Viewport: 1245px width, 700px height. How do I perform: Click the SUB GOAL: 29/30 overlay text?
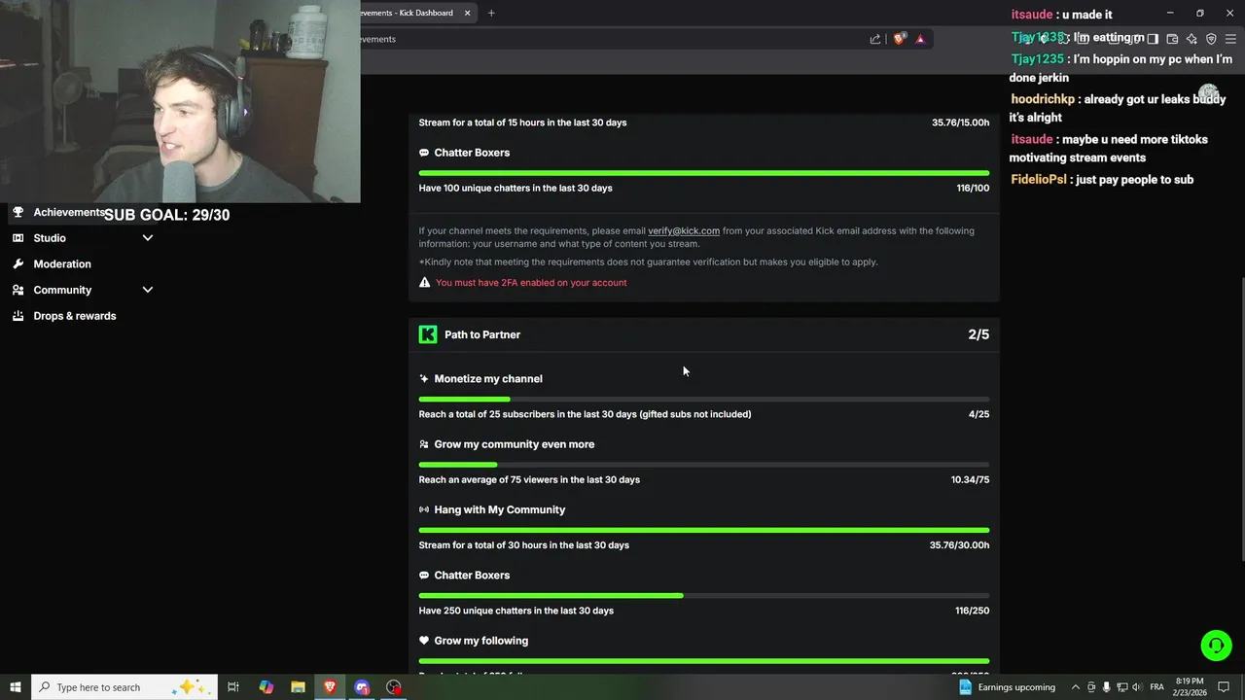167,215
